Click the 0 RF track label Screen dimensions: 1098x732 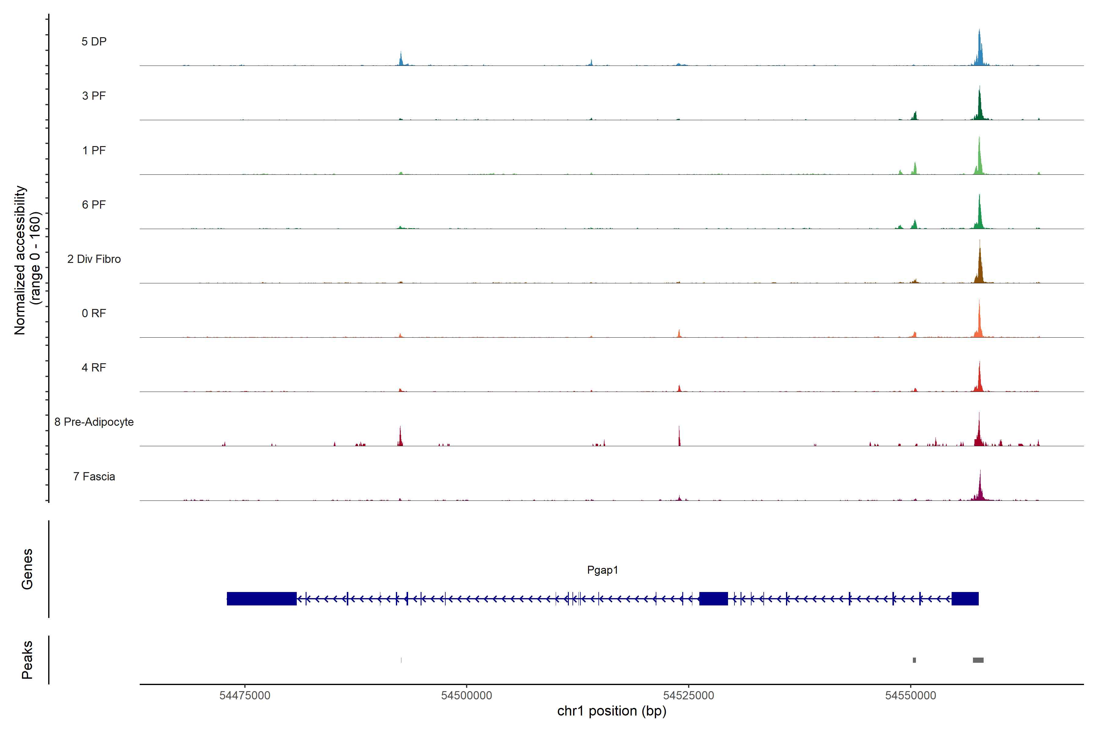pos(94,313)
